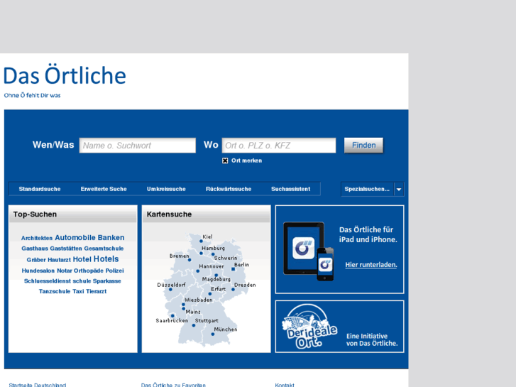The height and width of the screenshot is (387, 516).
Task: Select Magdeburg on the map
Action: pyautogui.click(x=216, y=279)
